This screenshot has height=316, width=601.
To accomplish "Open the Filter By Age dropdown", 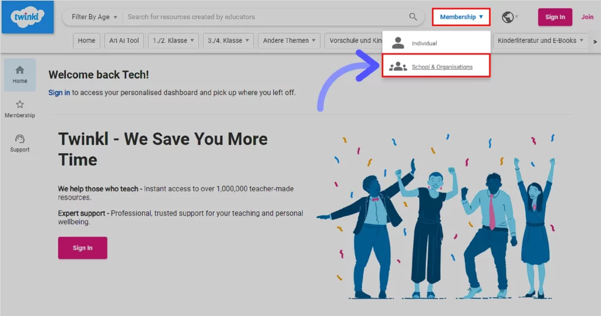I will coord(94,17).
